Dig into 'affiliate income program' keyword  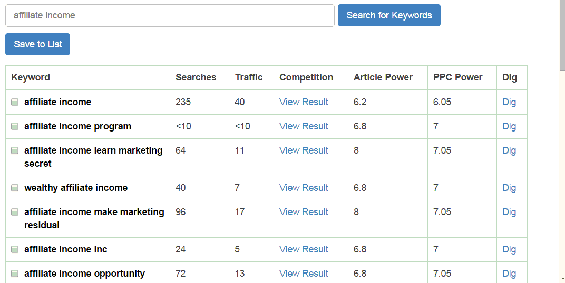pyautogui.click(x=509, y=126)
